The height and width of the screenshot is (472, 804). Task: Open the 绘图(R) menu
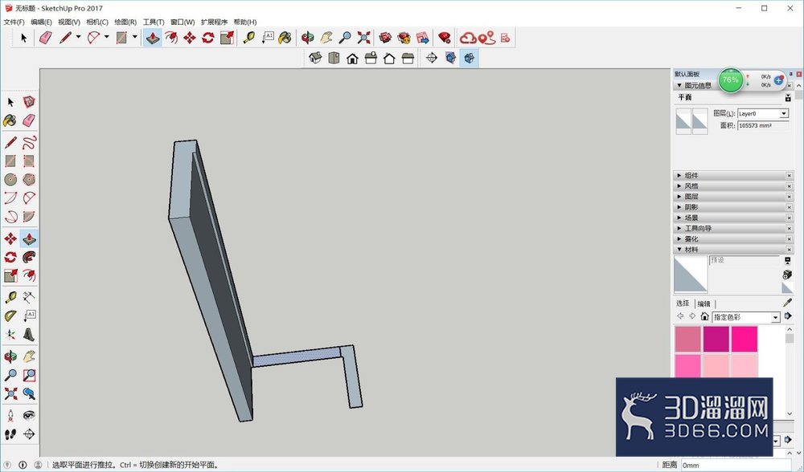pyautogui.click(x=125, y=22)
